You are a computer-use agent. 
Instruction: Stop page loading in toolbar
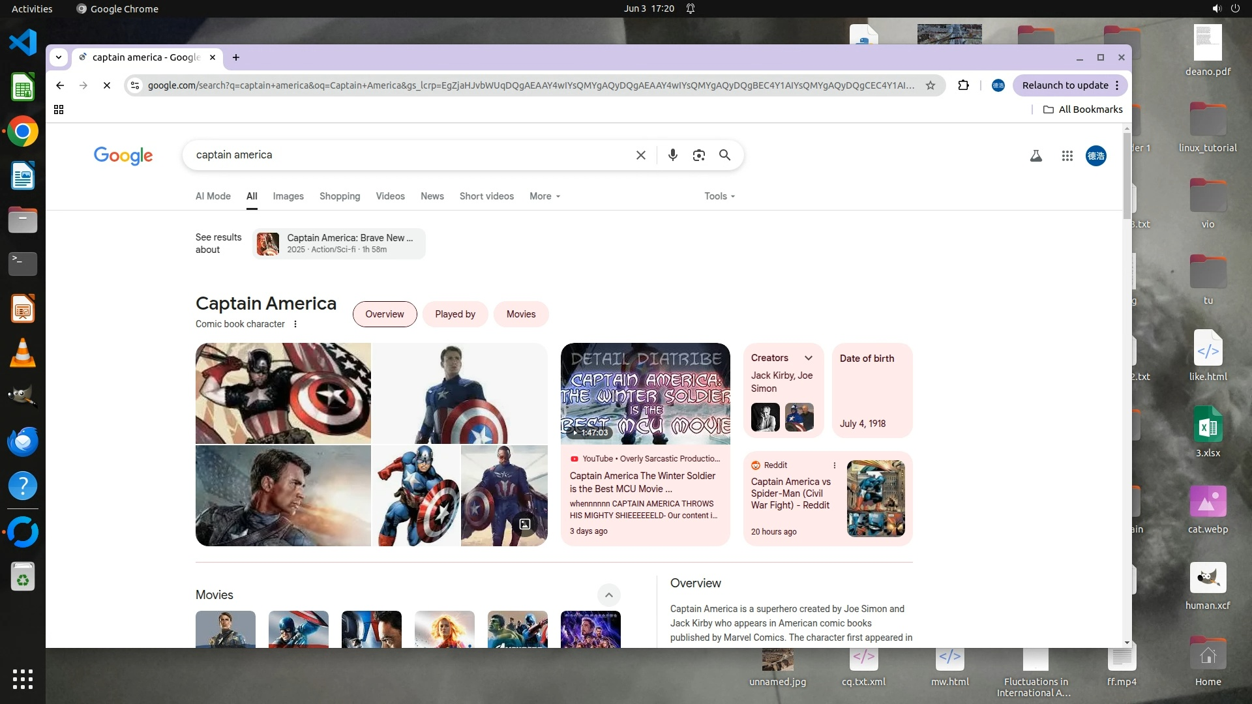coord(107,85)
